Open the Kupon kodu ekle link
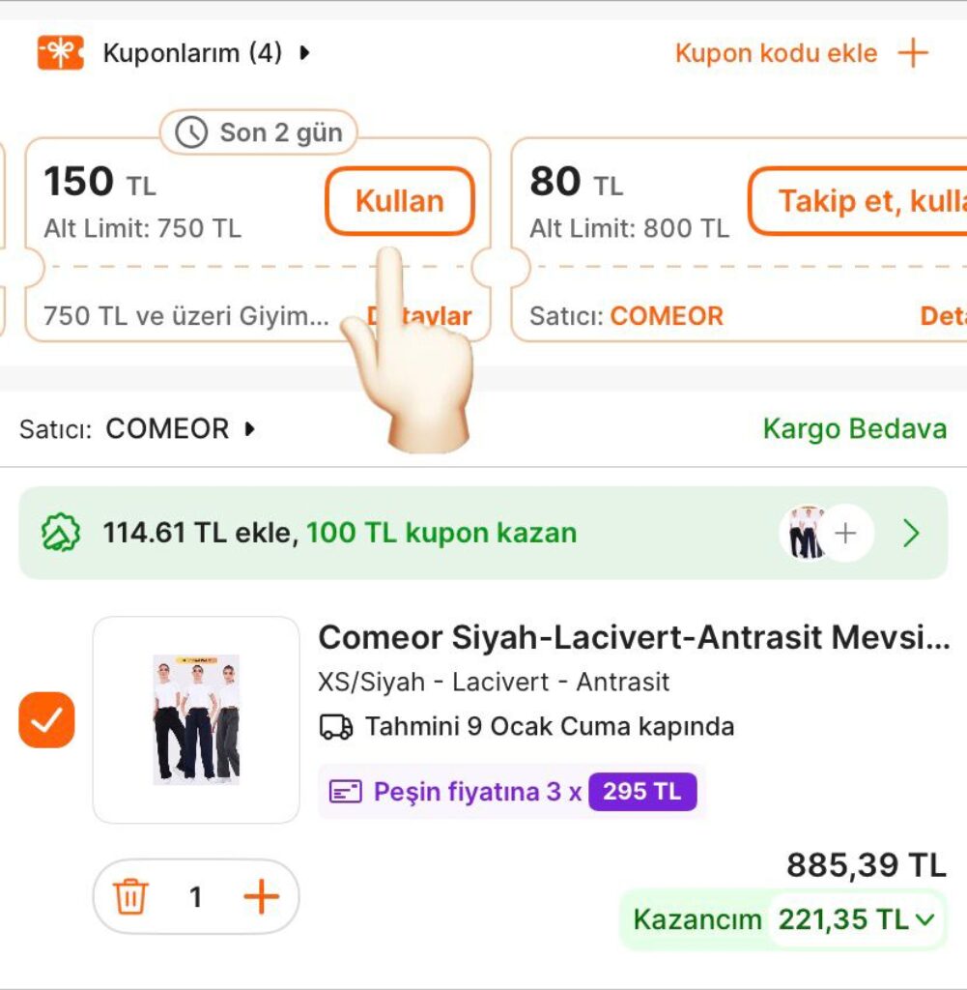Viewport: 967px width, 990px height. coord(776,53)
